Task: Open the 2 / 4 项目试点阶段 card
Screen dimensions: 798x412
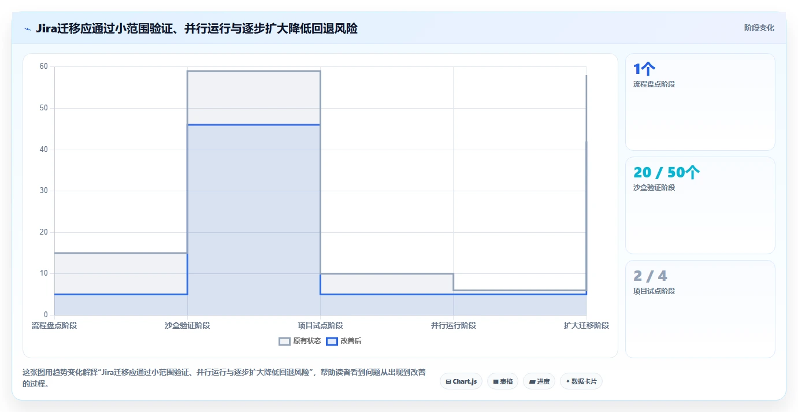Action: tap(700, 309)
